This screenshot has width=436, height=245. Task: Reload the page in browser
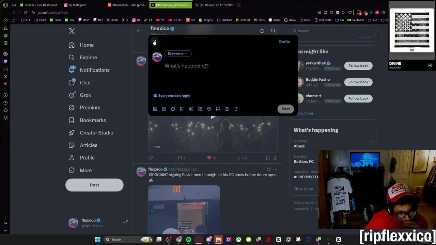(x=26, y=13)
